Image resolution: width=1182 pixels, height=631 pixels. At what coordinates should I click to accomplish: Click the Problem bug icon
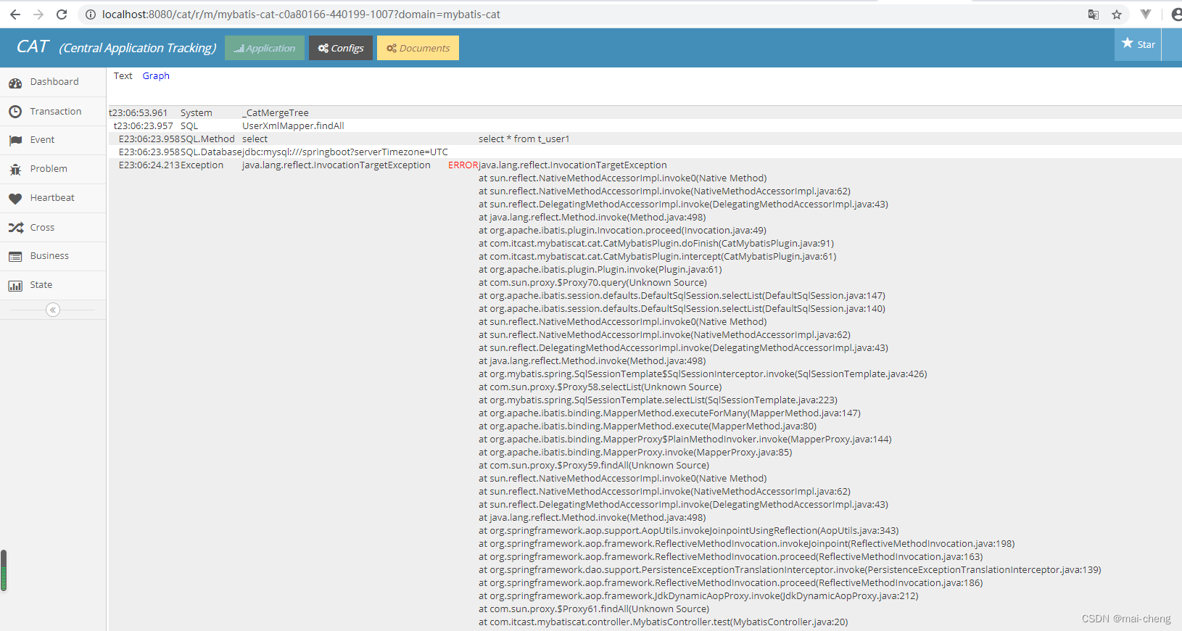pyautogui.click(x=15, y=170)
